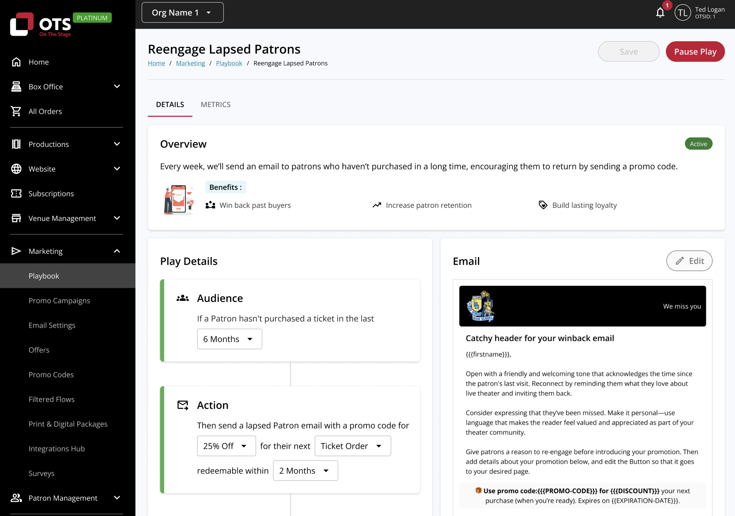Expand the Patron Management chevron
The height and width of the screenshot is (516, 735).
tap(117, 497)
